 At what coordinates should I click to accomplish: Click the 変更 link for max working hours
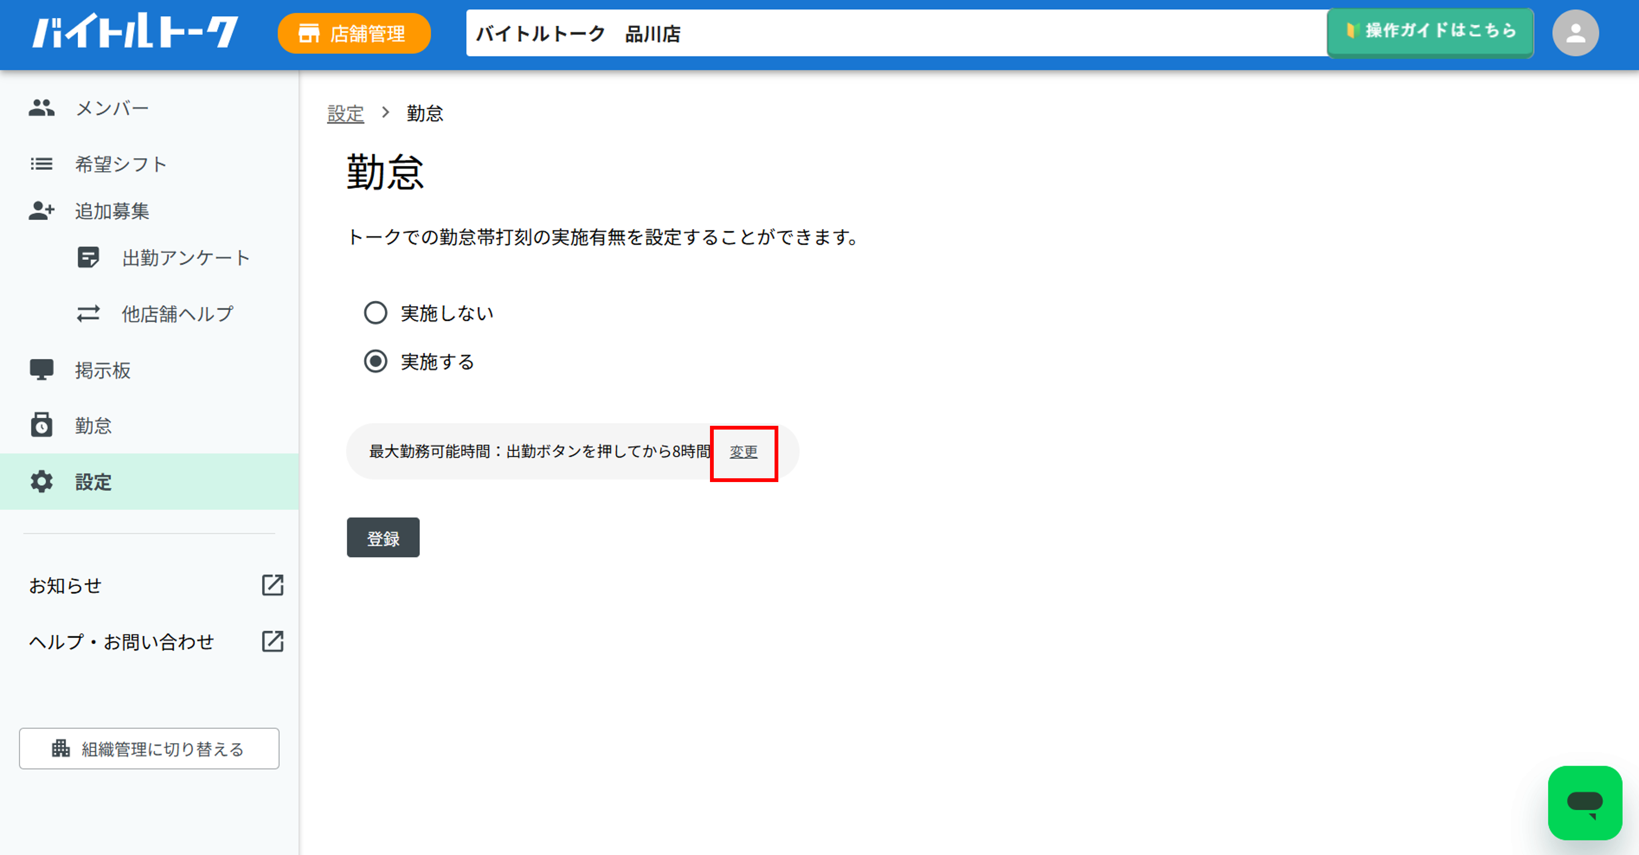point(743,452)
